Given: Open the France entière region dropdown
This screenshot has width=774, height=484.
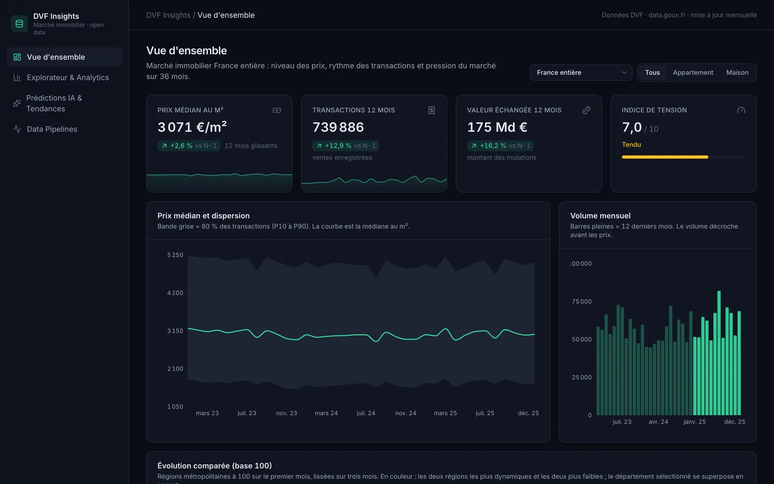Looking at the screenshot, I should (581, 73).
